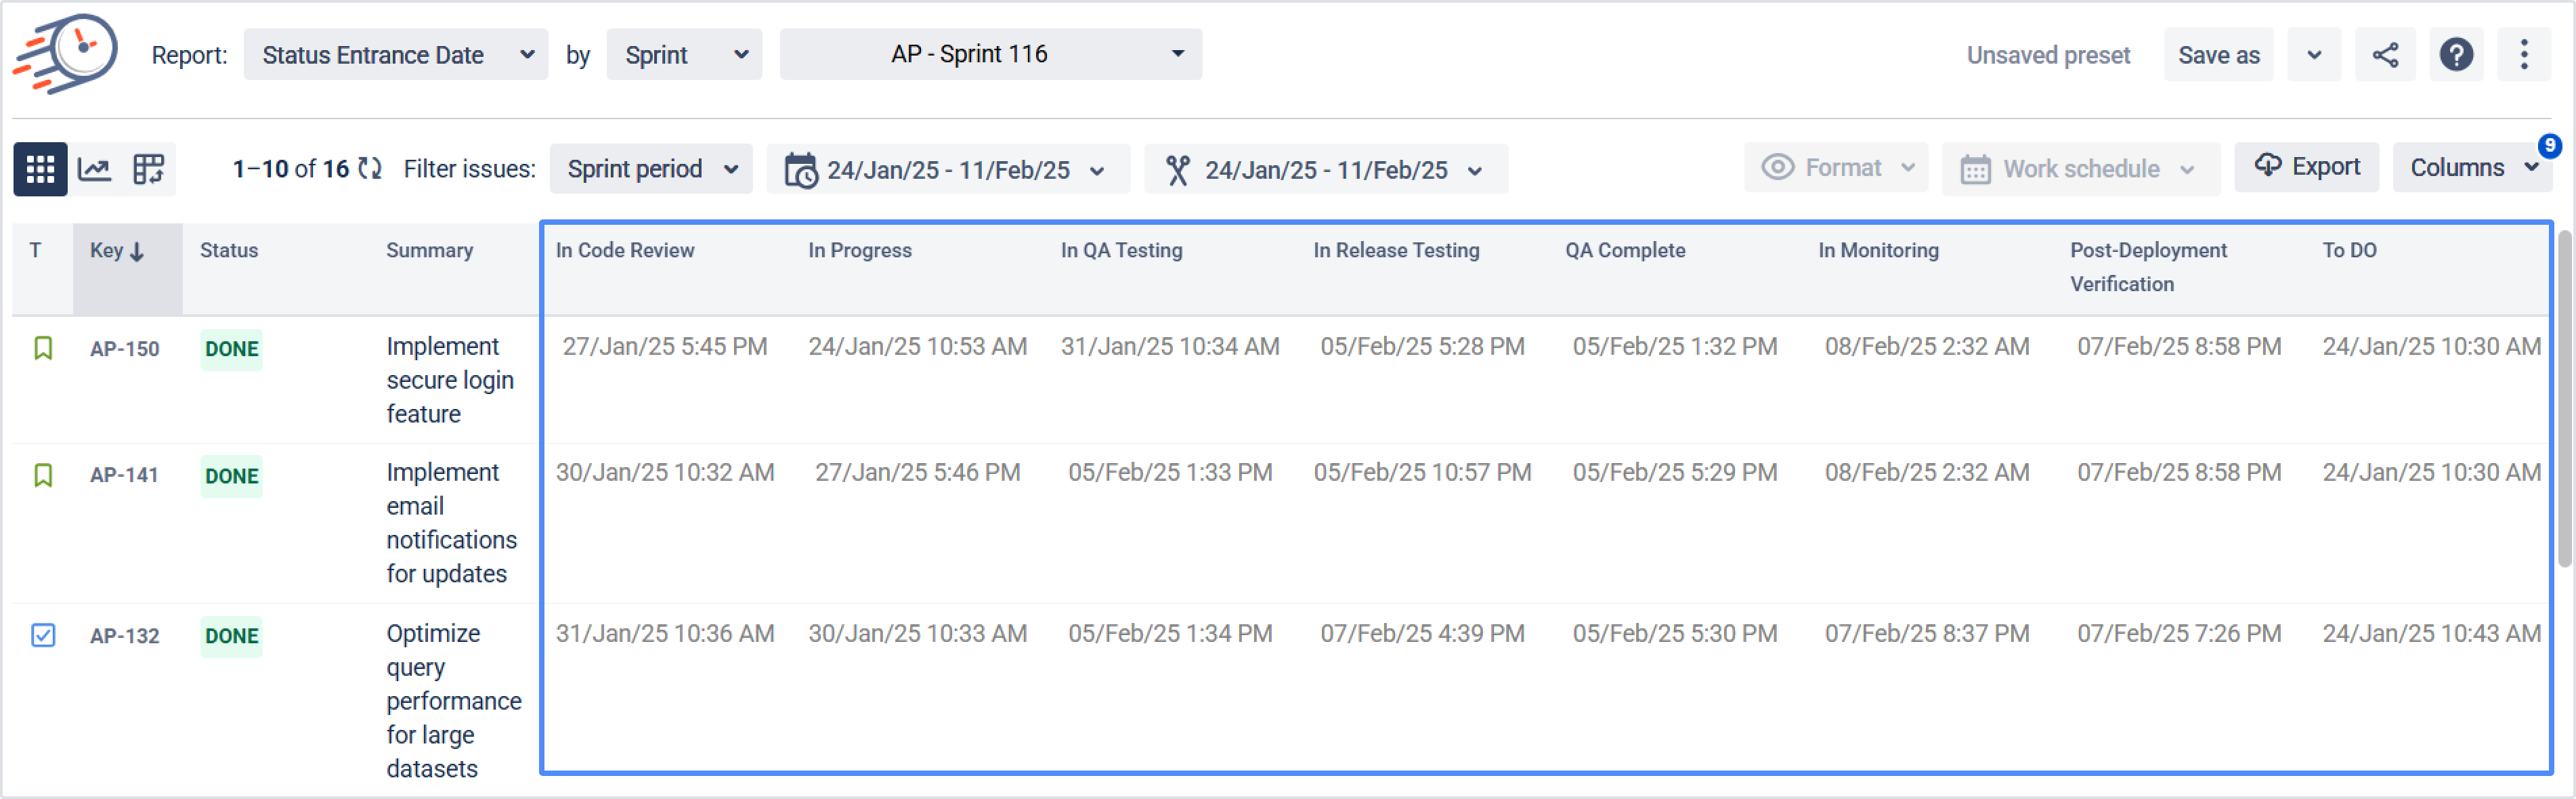
Task: Click the Time in Status app logo
Action: coord(66,53)
